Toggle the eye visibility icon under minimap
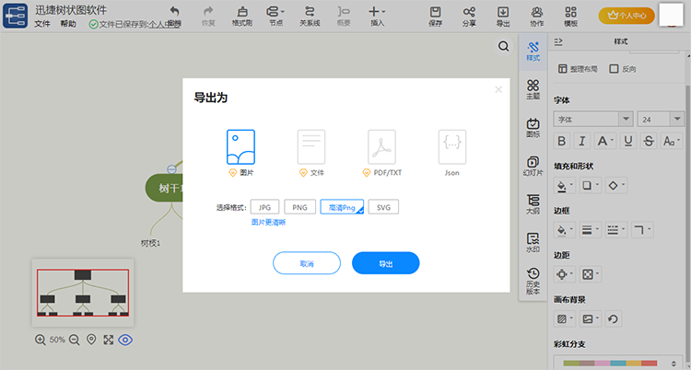The height and width of the screenshot is (370, 691). click(125, 340)
